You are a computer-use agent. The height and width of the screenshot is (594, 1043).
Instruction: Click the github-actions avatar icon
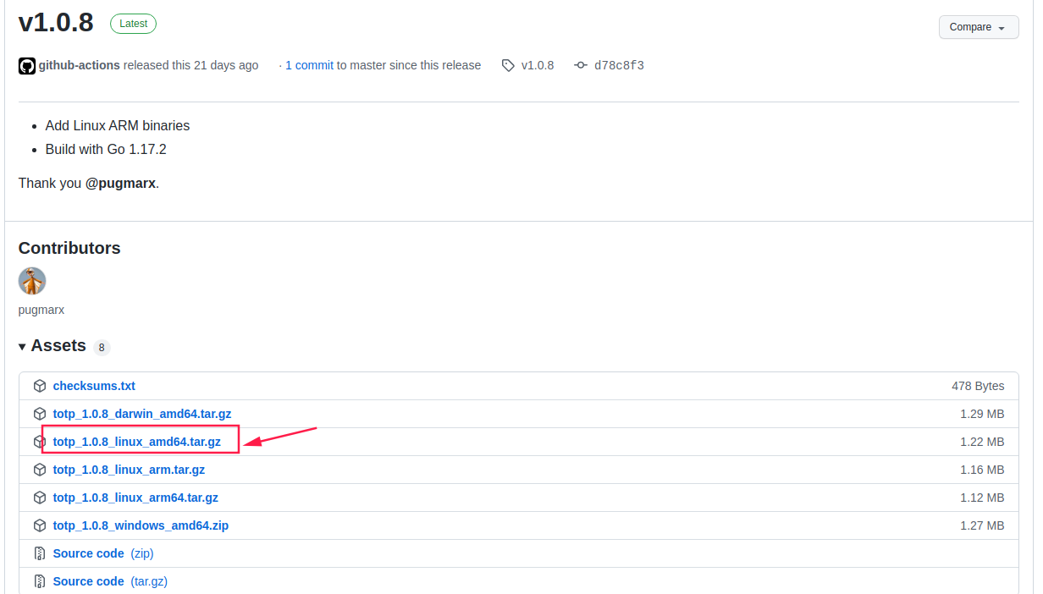click(27, 66)
